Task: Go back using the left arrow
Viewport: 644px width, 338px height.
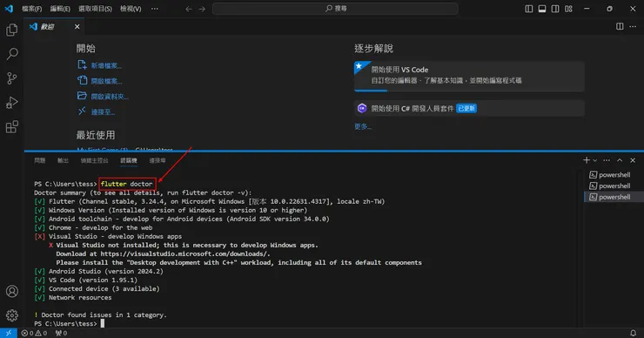Action: click(189, 9)
